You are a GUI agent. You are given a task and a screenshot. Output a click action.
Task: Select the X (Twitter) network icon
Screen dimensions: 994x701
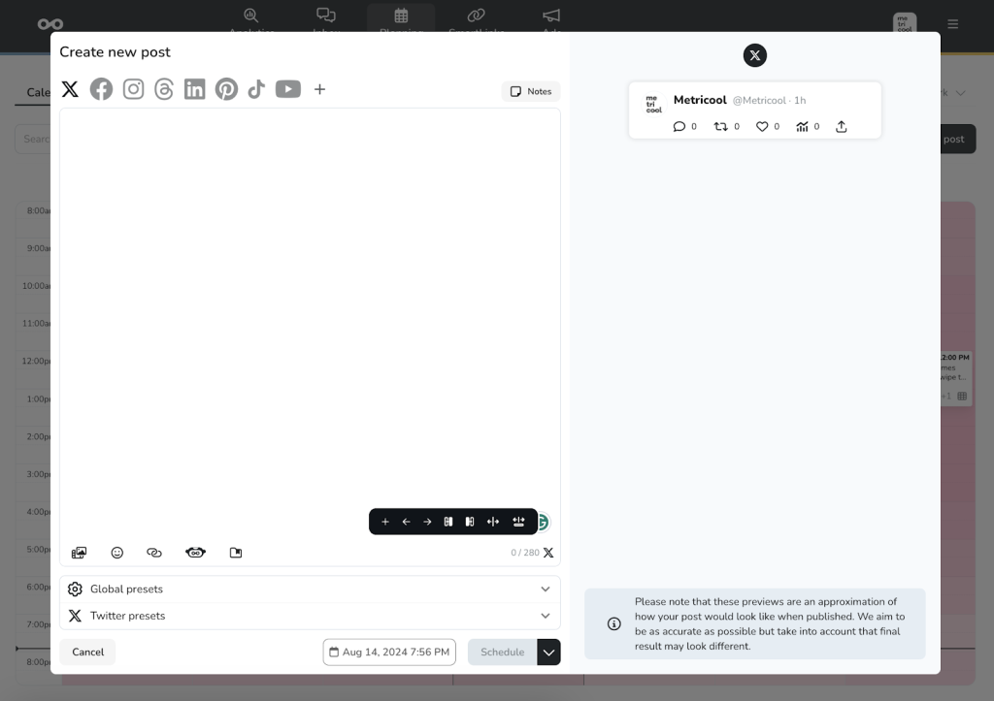point(70,89)
